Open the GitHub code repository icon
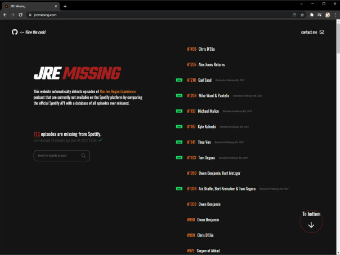 pos(15,32)
